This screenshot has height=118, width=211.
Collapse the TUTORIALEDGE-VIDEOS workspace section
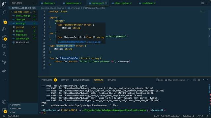[23, 8]
